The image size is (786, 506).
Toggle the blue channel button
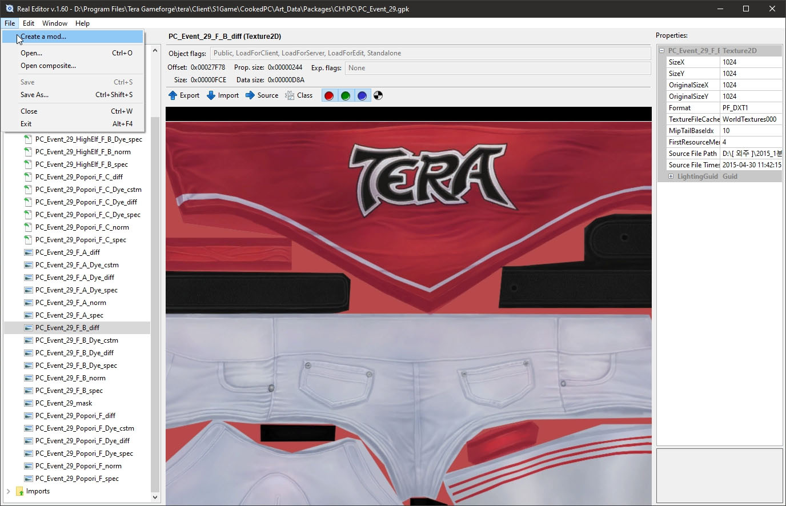click(x=362, y=95)
